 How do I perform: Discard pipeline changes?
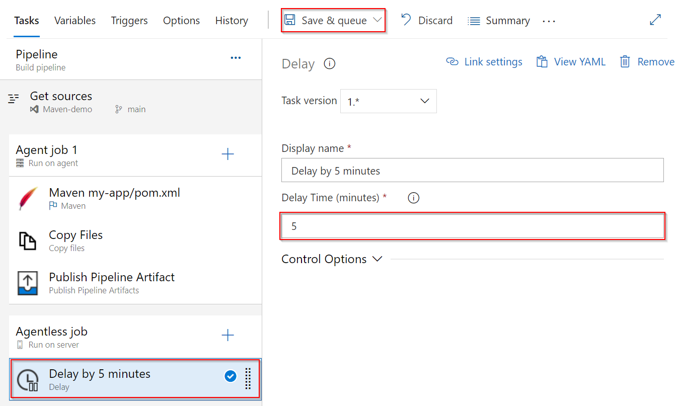pos(426,21)
